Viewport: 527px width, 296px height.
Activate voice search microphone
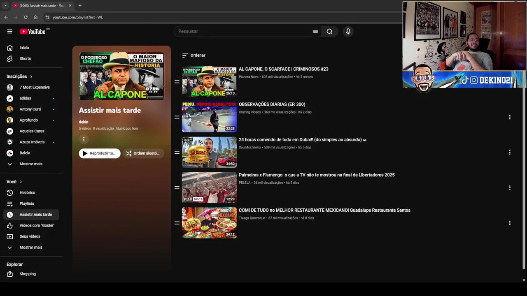pyautogui.click(x=348, y=31)
